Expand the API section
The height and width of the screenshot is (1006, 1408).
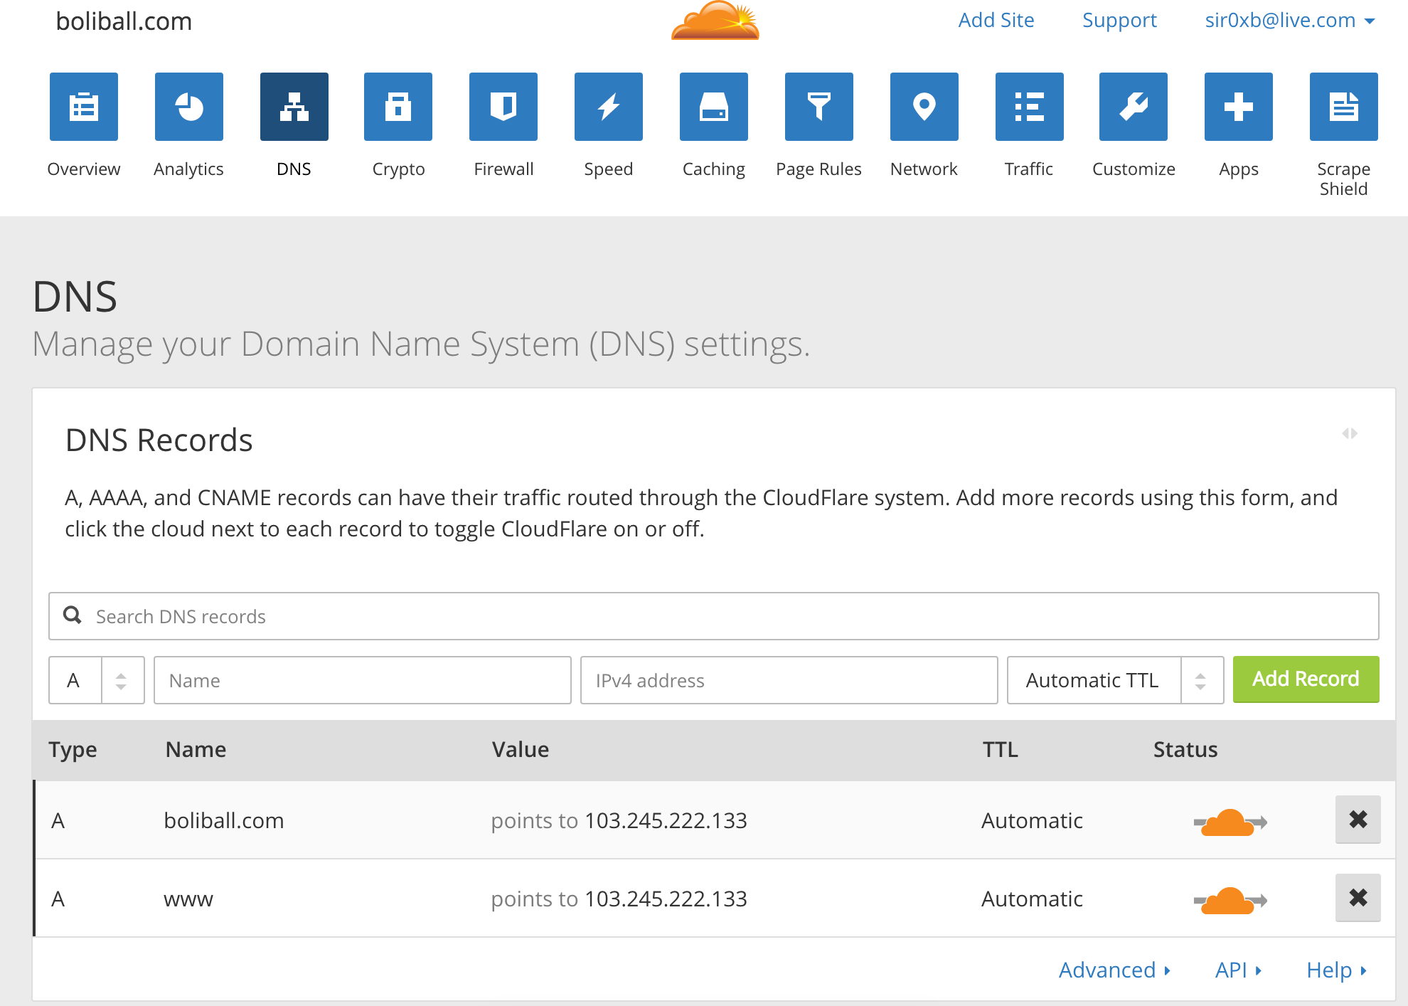click(1238, 970)
